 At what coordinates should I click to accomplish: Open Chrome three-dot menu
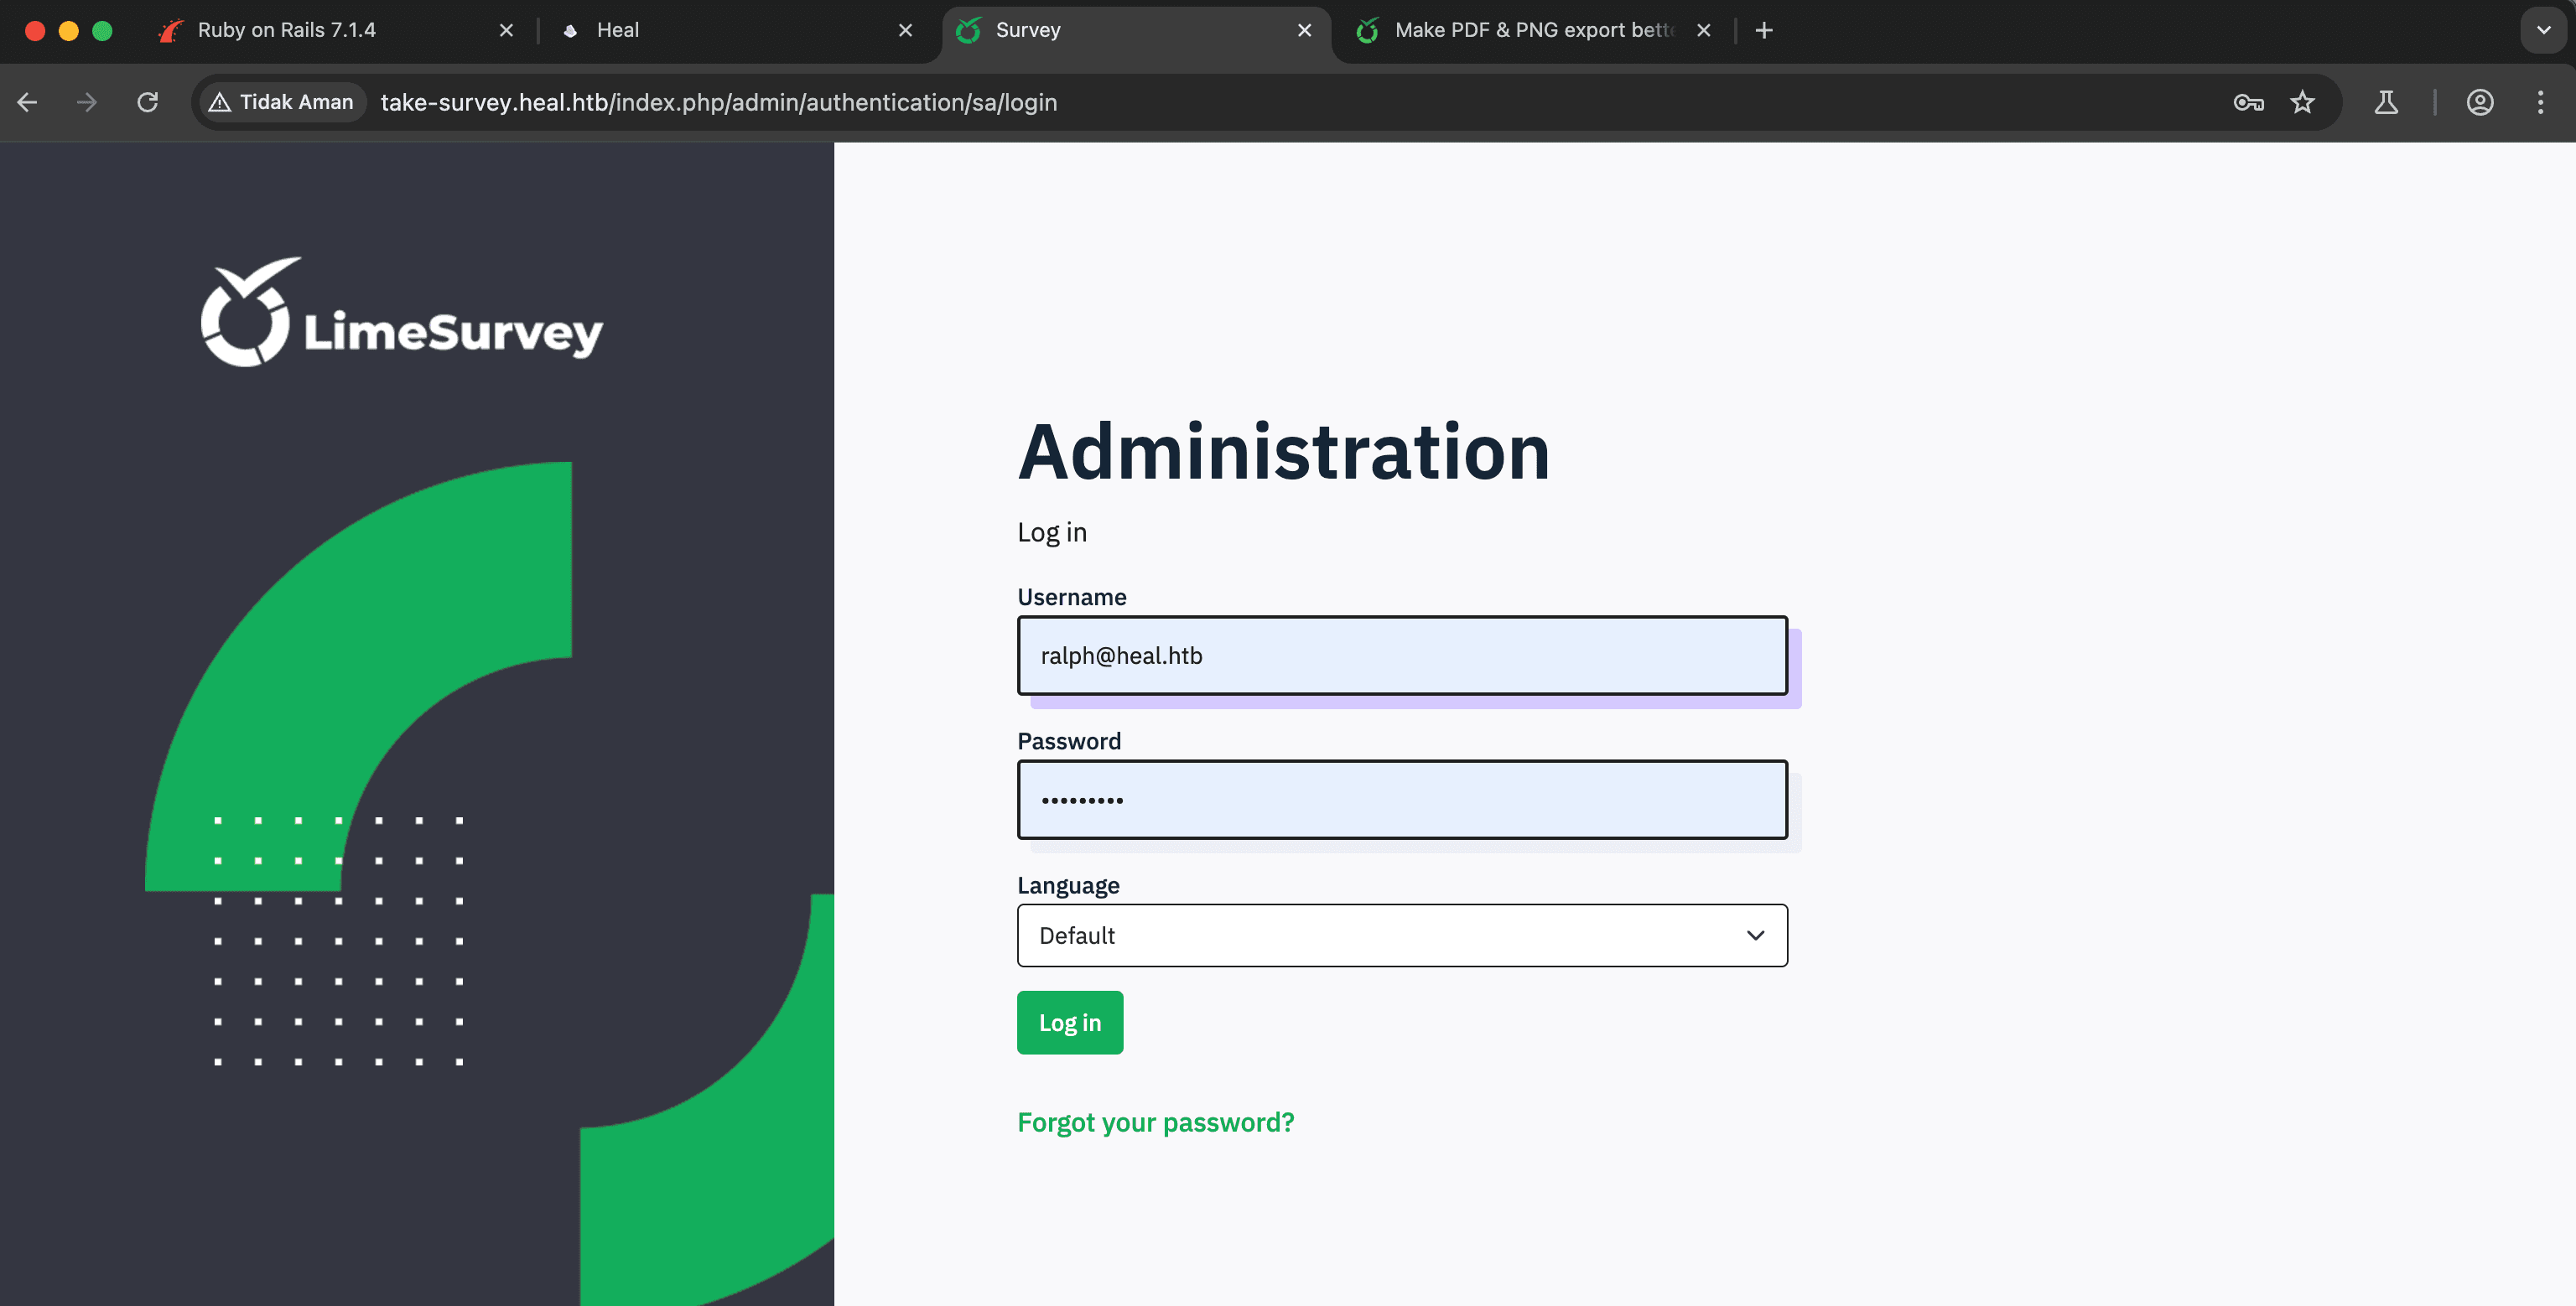point(2540,102)
